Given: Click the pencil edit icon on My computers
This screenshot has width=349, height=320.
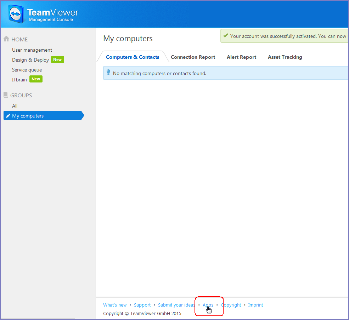Looking at the screenshot, I should [x=8, y=116].
